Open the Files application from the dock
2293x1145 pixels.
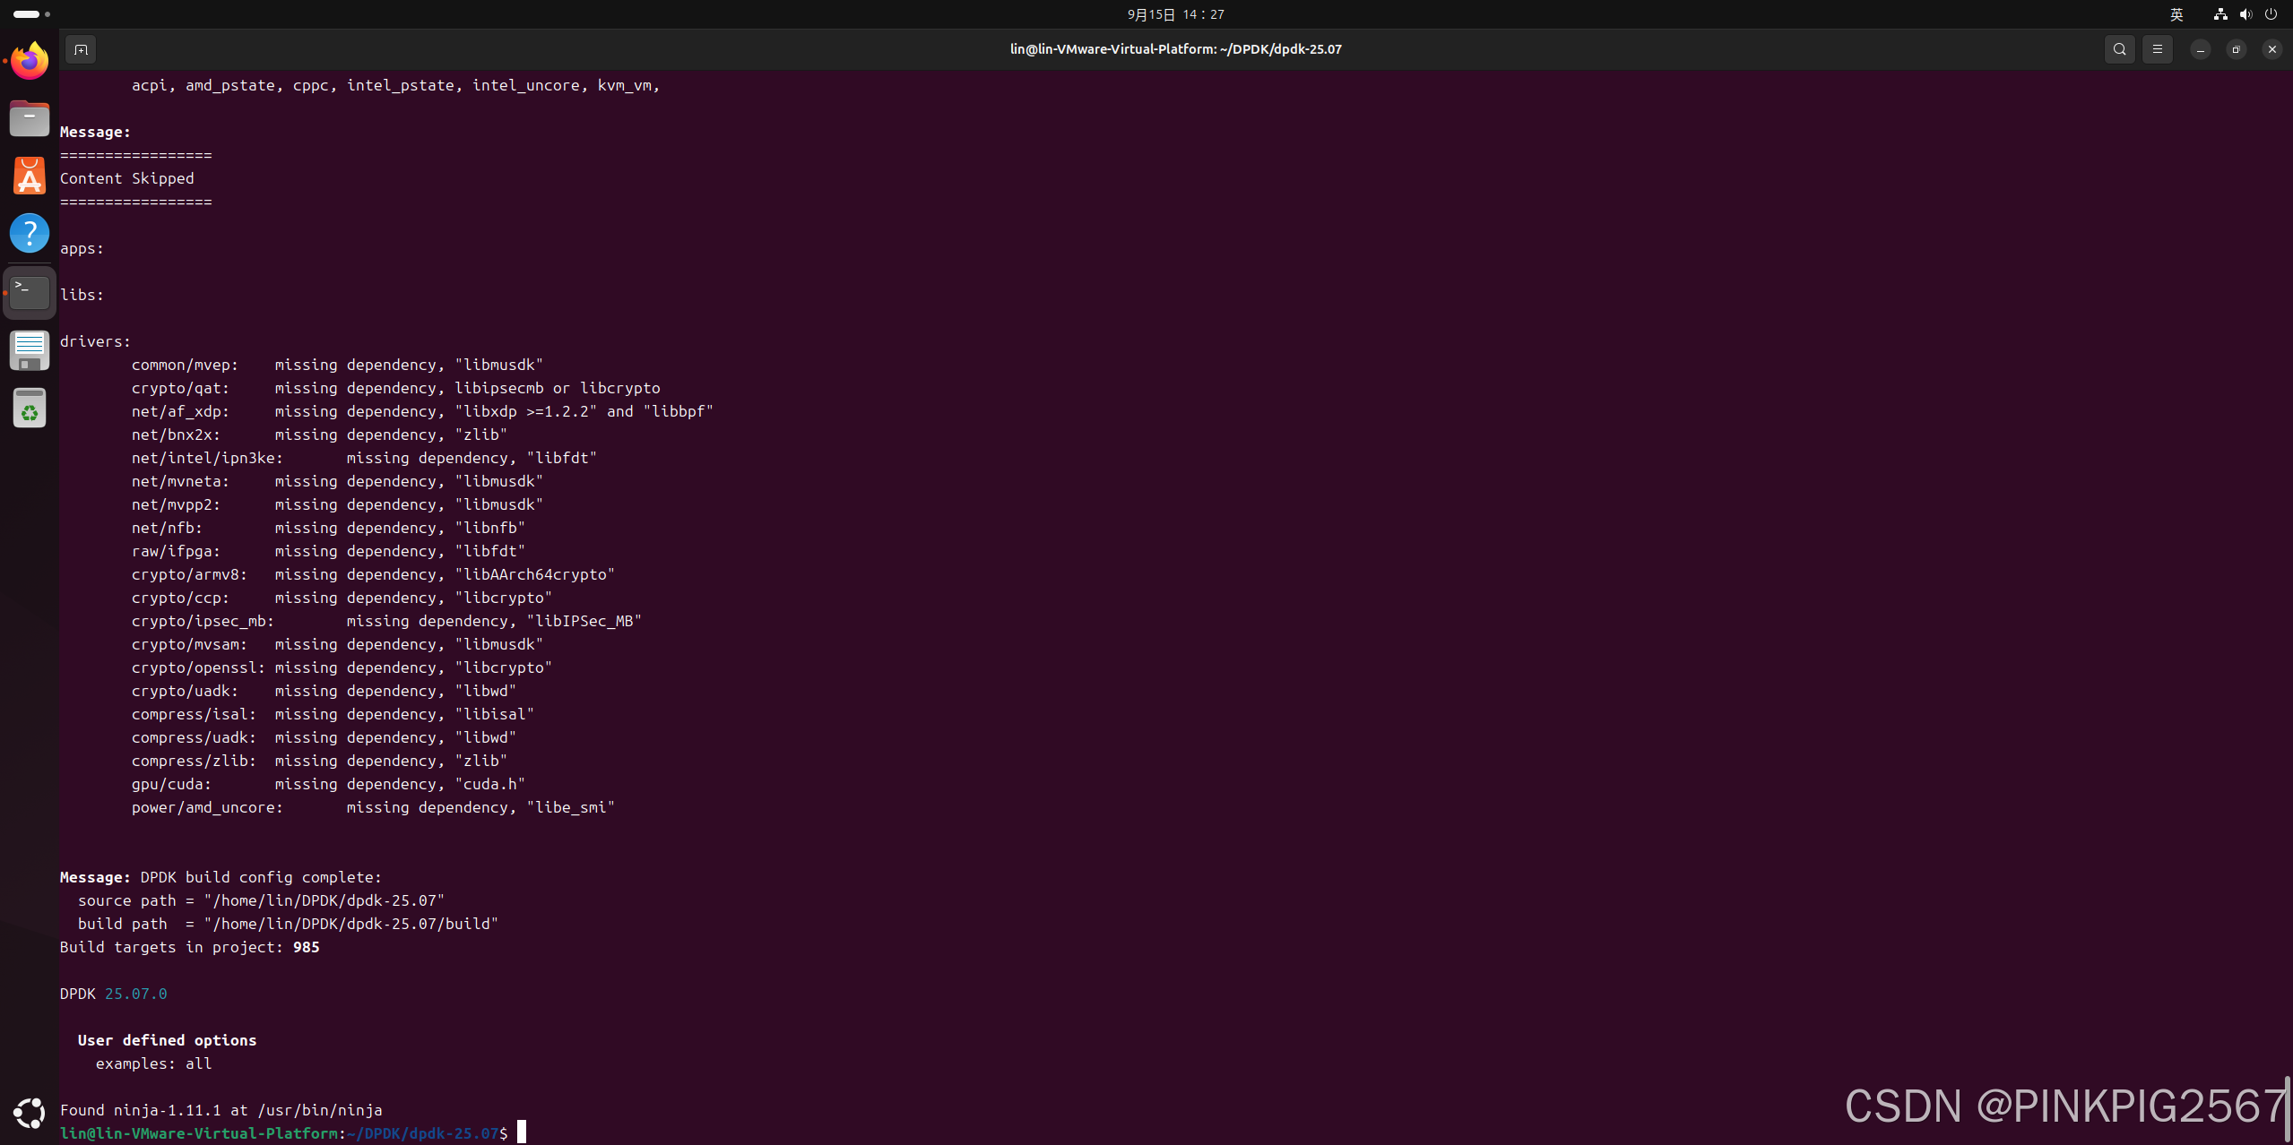click(29, 117)
